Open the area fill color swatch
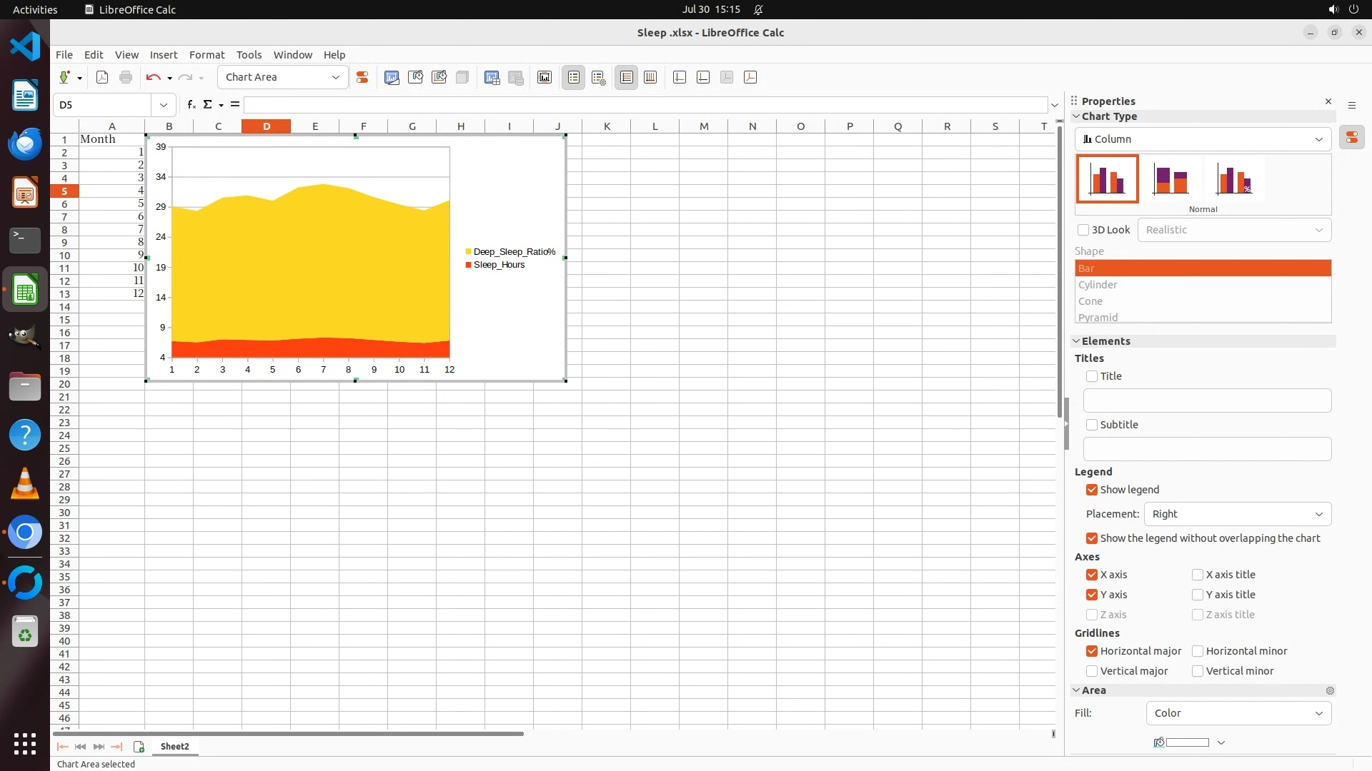Viewport: 1372px width, 771px height. 1187,742
